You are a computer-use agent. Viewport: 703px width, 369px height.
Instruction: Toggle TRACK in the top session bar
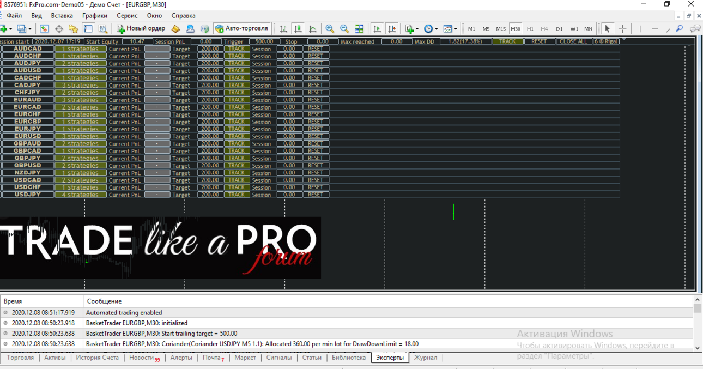507,41
